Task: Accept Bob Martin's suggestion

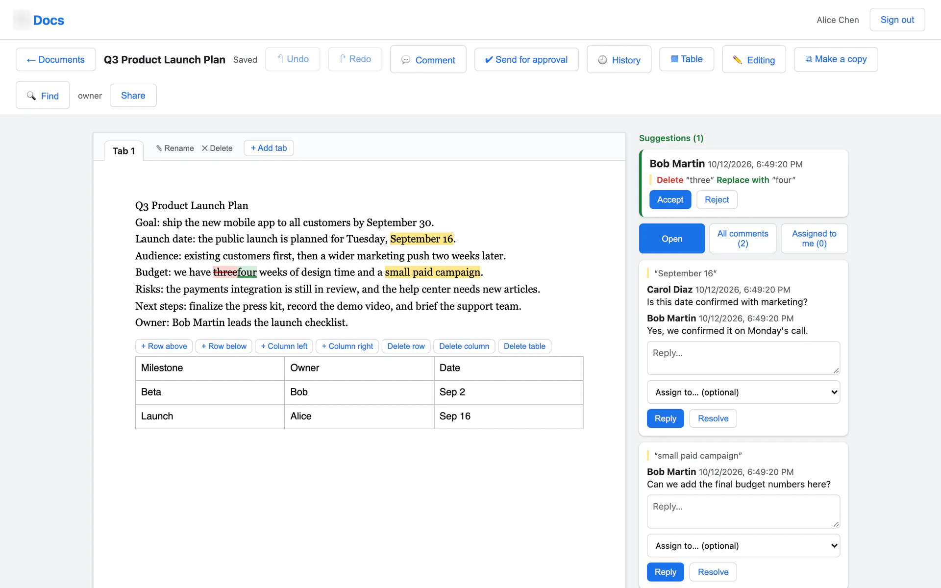Action: pyautogui.click(x=670, y=199)
